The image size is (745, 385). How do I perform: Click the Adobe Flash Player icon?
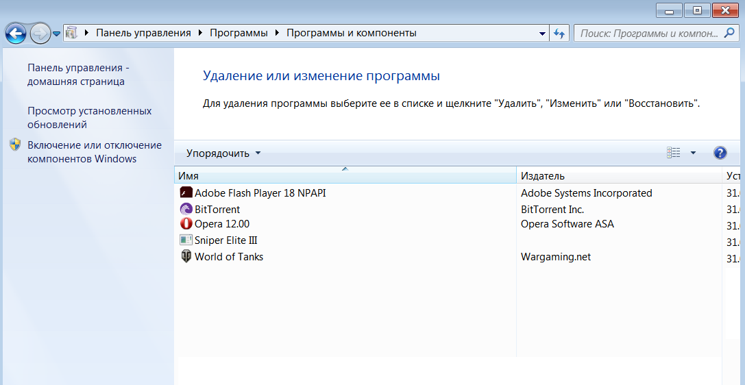[186, 192]
